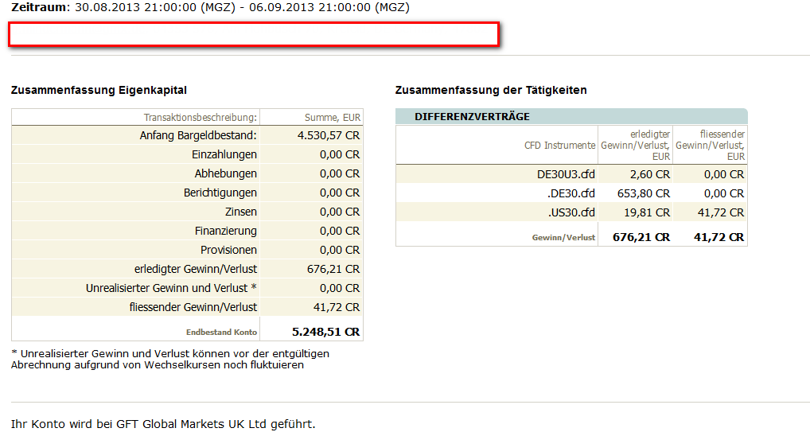The image size is (810, 432).
Task: Click the Berichtigungen row label
Action: [x=220, y=193]
